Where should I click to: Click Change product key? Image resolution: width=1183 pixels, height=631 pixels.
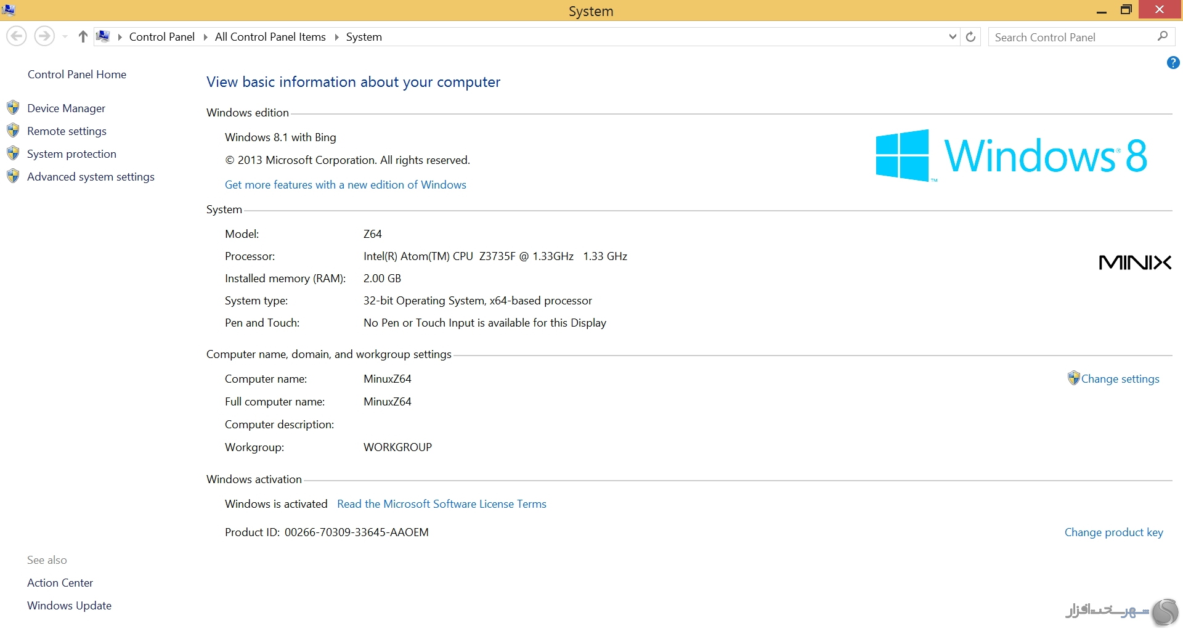pyautogui.click(x=1113, y=532)
